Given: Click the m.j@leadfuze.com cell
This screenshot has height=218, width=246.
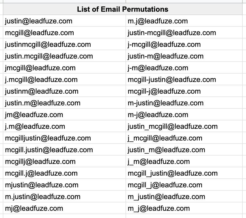Looking at the screenshot, I should pos(158,21).
